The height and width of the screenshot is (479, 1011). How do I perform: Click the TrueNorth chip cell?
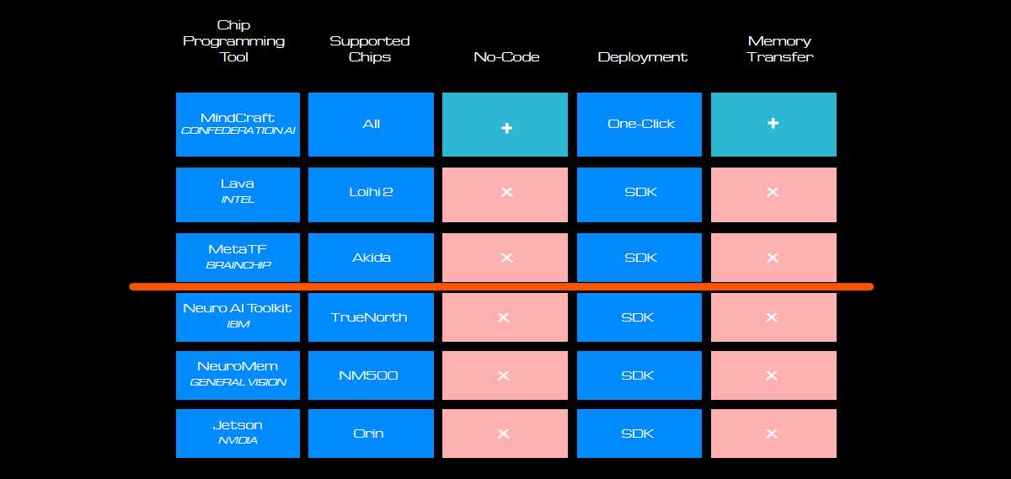tap(371, 317)
